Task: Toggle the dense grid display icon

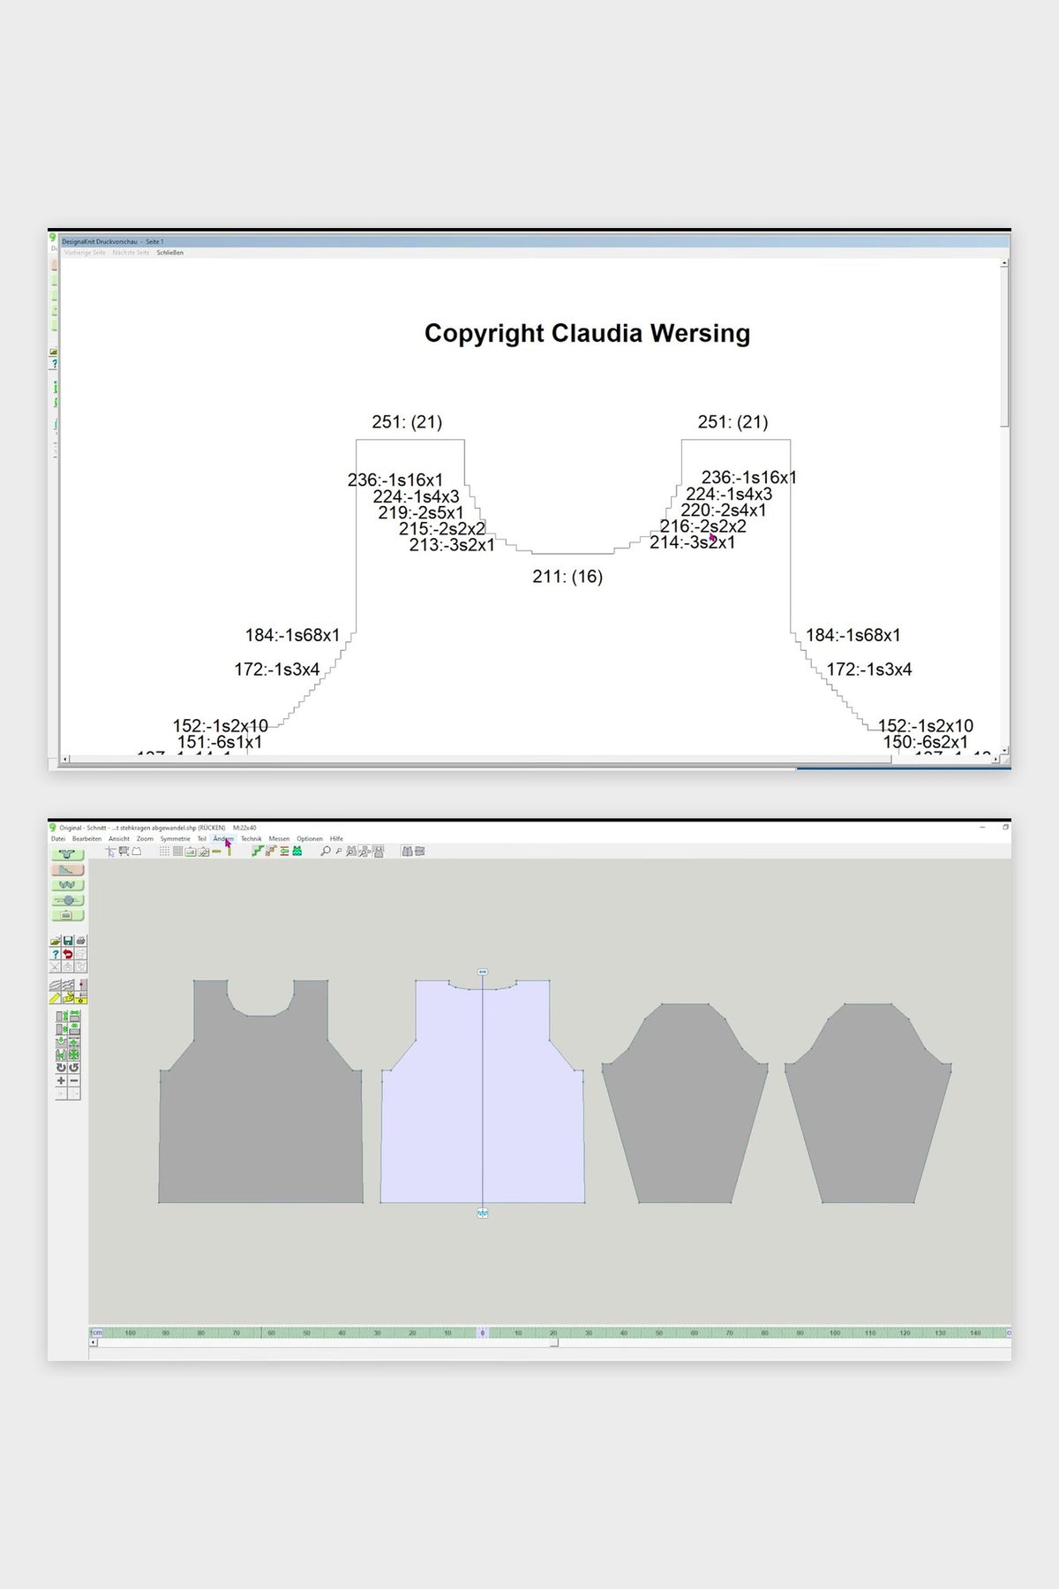Action: 177,851
